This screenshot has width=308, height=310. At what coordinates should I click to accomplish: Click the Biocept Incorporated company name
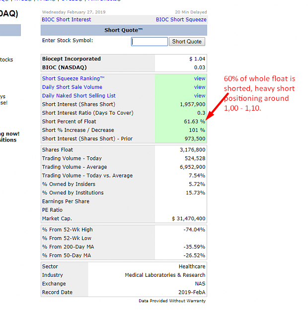72,59
